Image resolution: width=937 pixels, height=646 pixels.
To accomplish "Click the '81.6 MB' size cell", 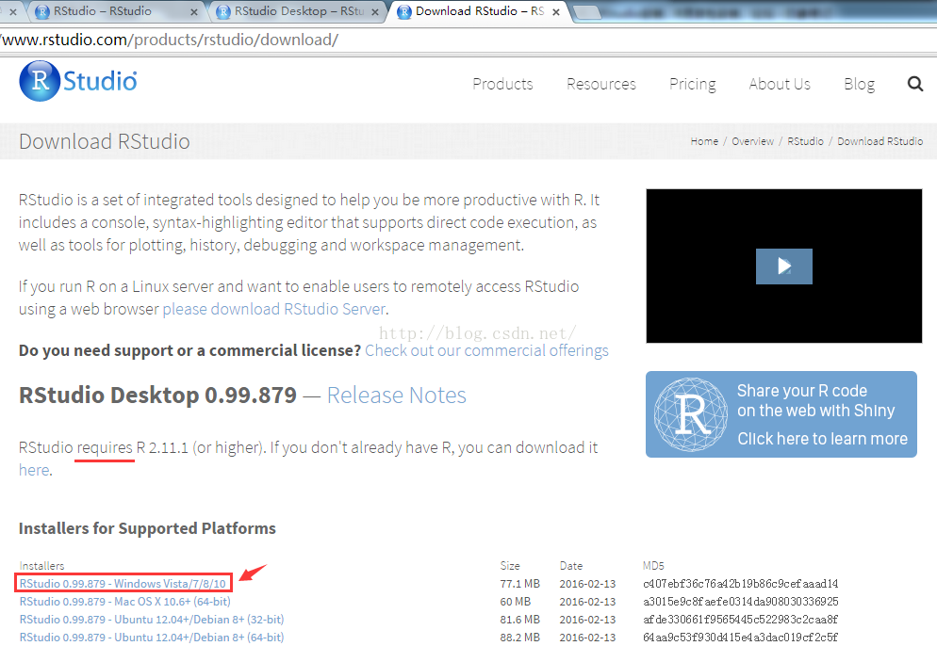I will coord(520,619).
